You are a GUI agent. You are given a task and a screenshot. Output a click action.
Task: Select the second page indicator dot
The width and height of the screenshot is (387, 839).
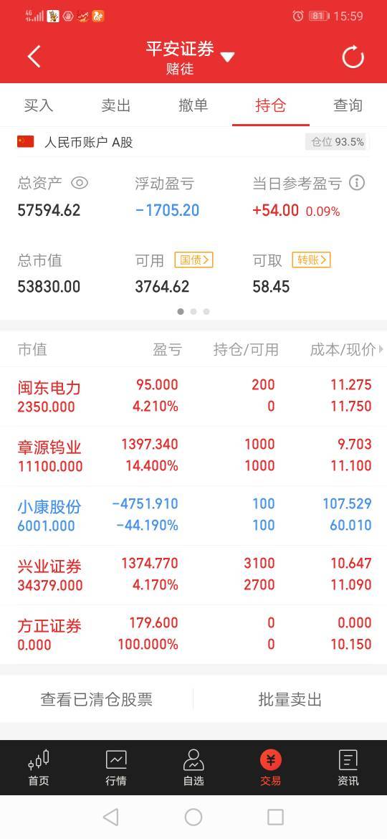click(x=193, y=311)
